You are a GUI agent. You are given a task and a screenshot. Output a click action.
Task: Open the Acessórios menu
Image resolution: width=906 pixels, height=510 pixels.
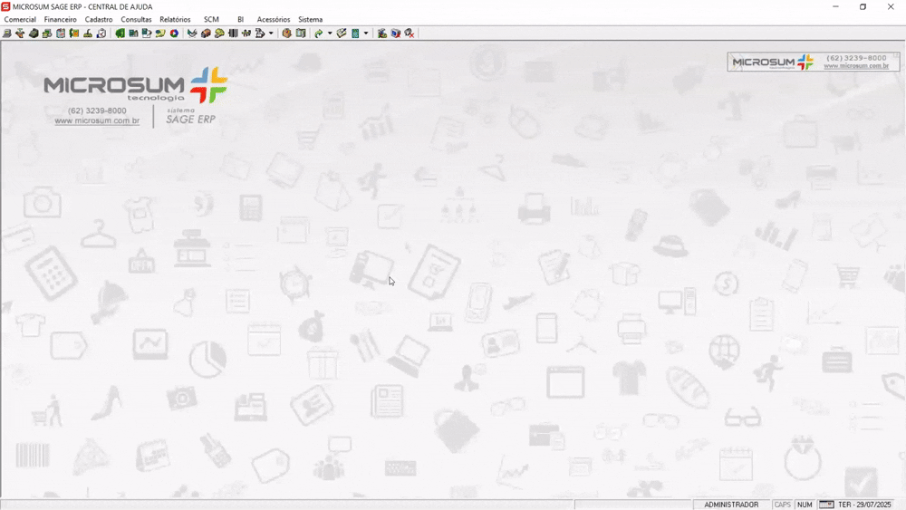tap(273, 19)
